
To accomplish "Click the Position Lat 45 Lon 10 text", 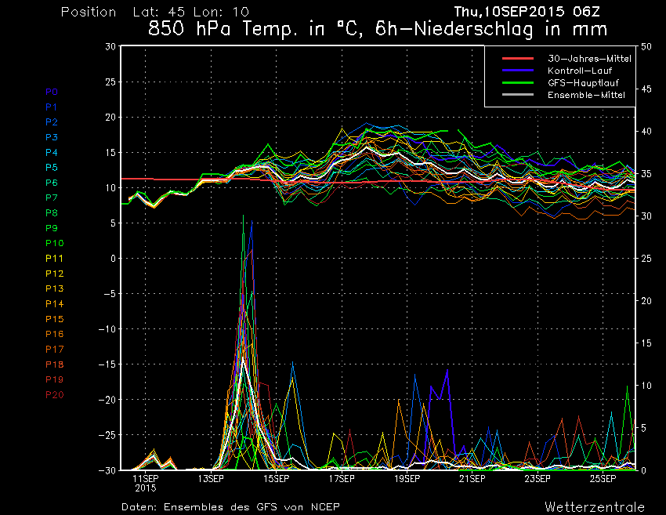I will [155, 12].
